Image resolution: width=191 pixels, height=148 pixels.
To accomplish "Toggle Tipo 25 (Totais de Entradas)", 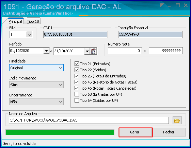I will coord(77,76).
